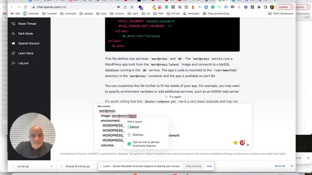312x175 pixels.
Task: Close the downloads bar
Action: click(292, 166)
